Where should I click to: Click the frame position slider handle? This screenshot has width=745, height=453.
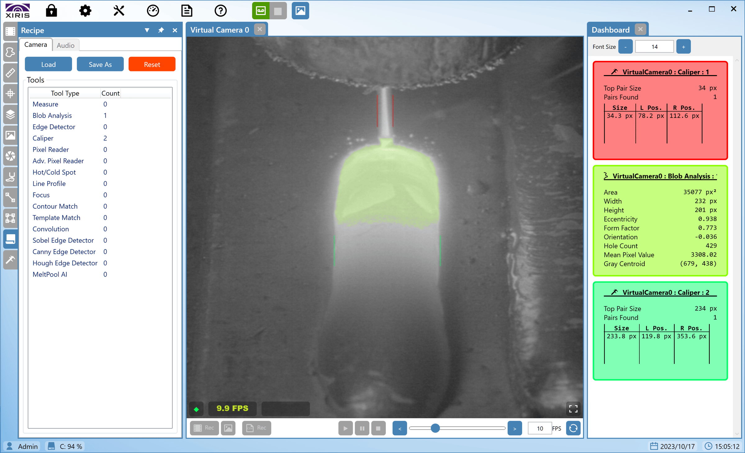435,428
